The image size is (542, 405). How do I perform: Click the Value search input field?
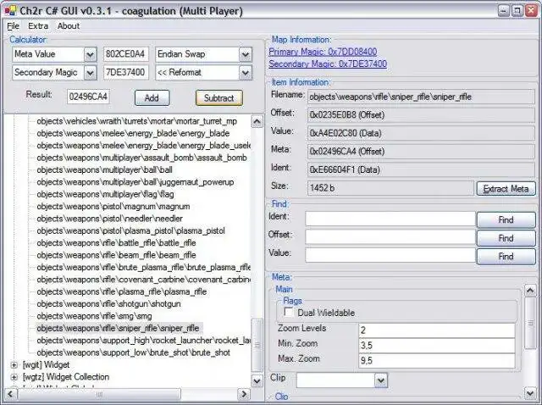pos(390,256)
